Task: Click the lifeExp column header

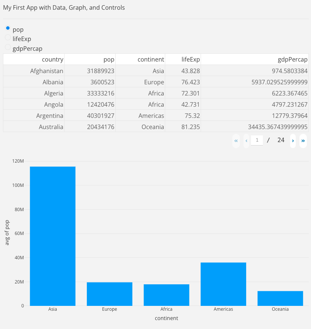Action: 191,59
